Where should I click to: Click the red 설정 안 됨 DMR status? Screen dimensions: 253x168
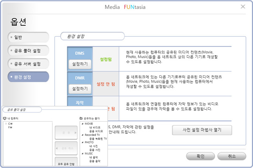coord(106,84)
